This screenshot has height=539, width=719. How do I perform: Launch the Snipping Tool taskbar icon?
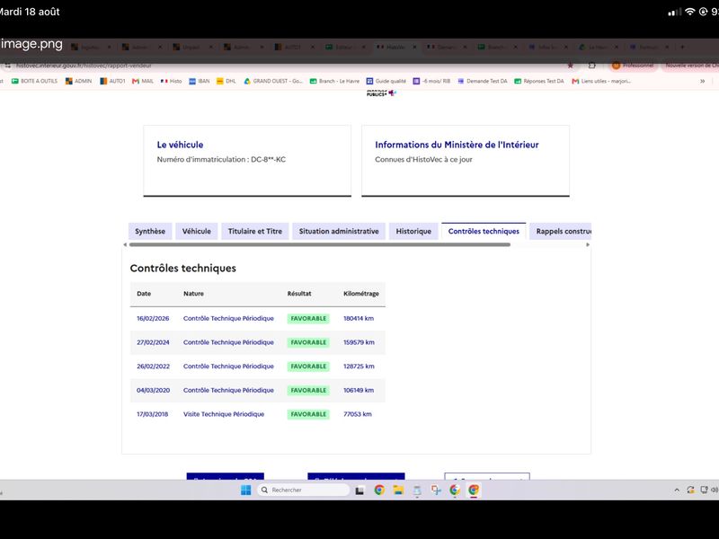coord(436,490)
